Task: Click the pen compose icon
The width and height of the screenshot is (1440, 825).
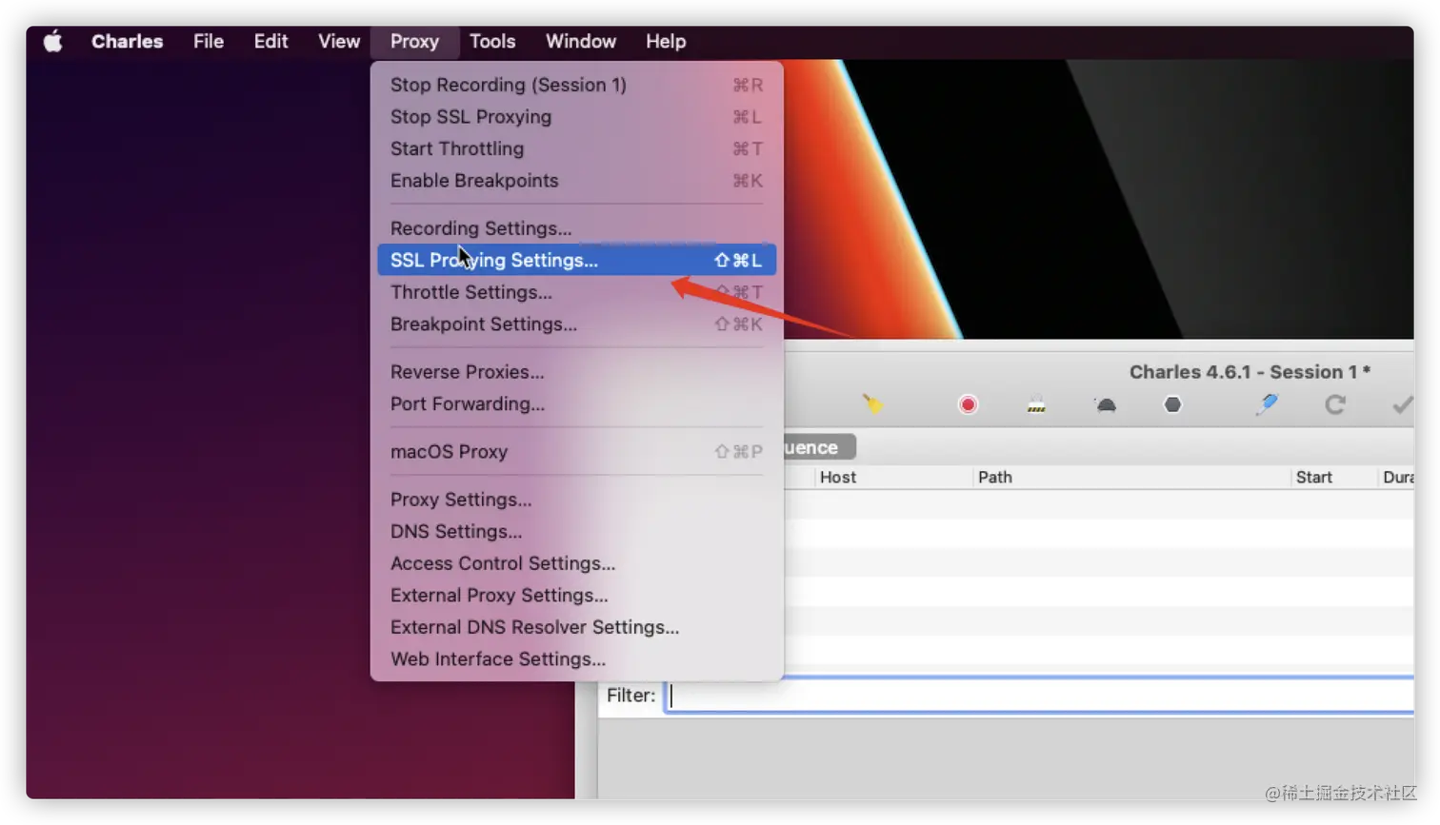Action: click(x=1267, y=404)
